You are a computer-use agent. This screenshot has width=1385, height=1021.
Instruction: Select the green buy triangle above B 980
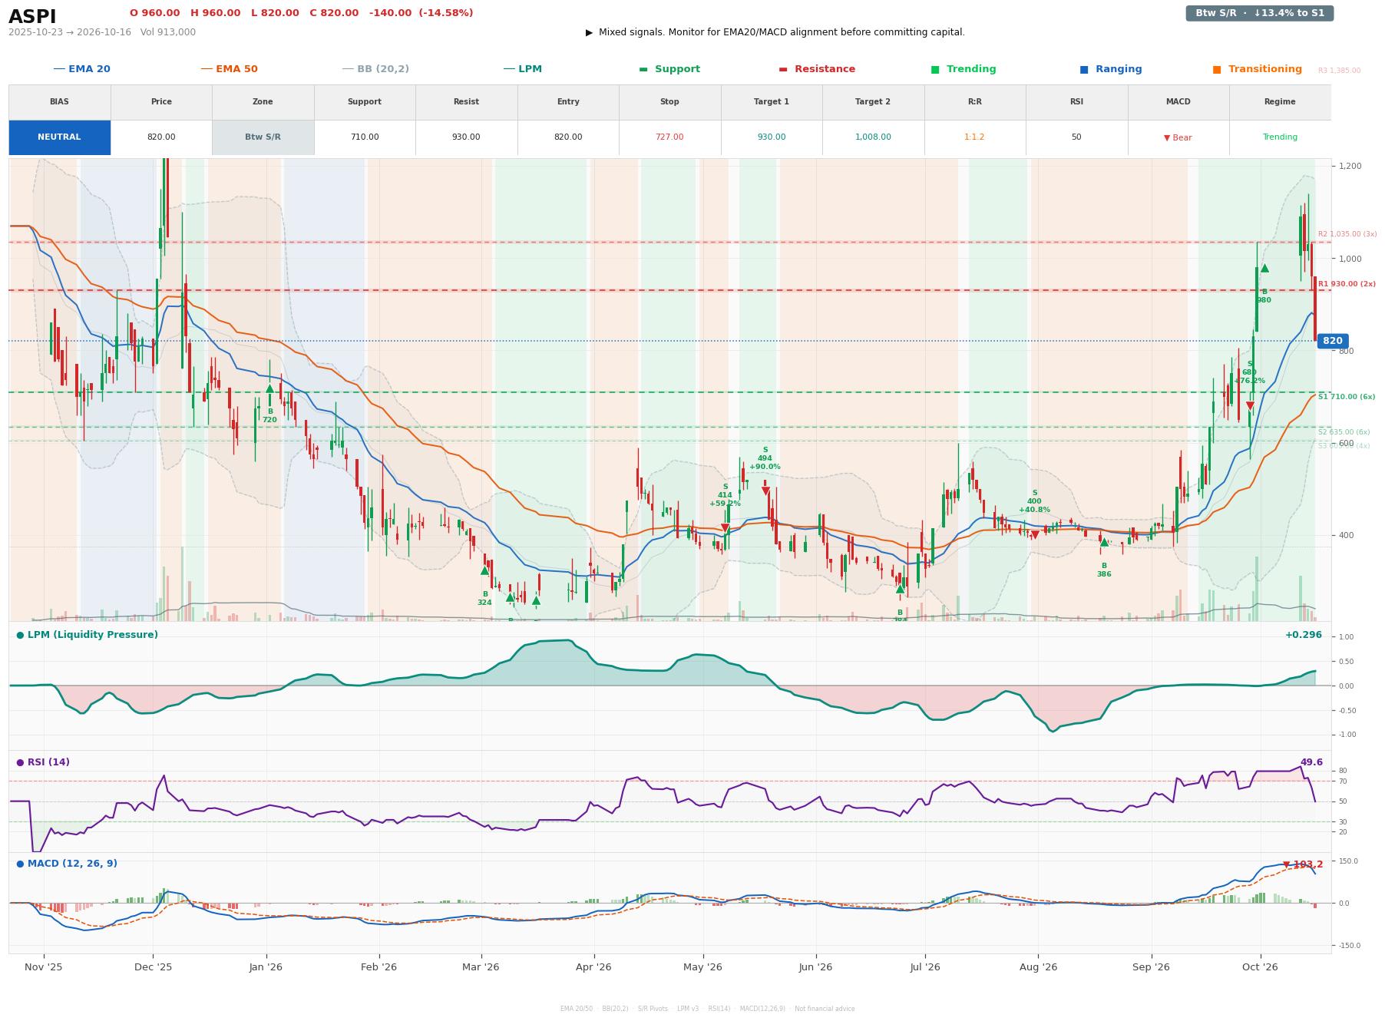(1264, 268)
